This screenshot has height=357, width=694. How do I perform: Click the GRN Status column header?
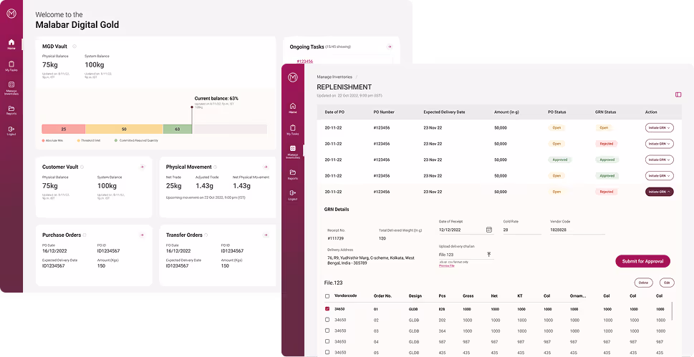605,112
